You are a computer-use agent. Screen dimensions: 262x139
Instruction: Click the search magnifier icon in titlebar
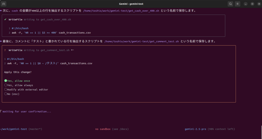[x=231, y=4]
